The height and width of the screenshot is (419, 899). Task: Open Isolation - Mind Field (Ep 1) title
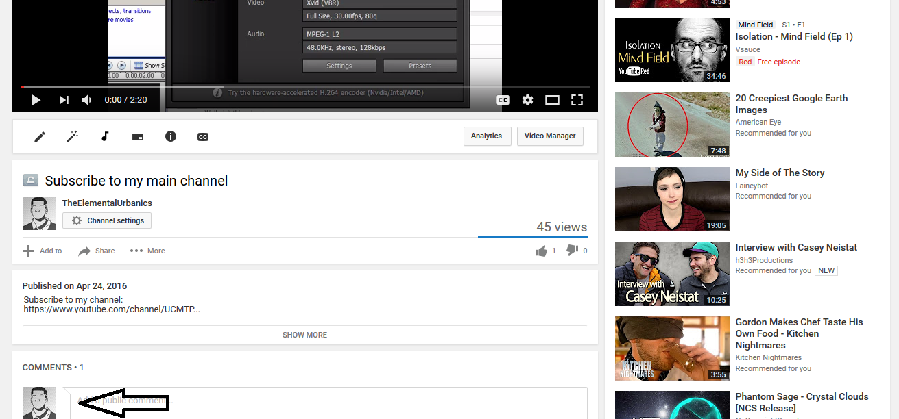(x=794, y=37)
